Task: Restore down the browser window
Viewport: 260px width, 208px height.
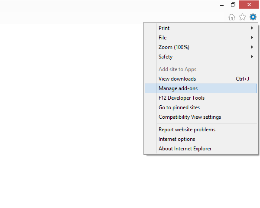Action: coord(233,4)
